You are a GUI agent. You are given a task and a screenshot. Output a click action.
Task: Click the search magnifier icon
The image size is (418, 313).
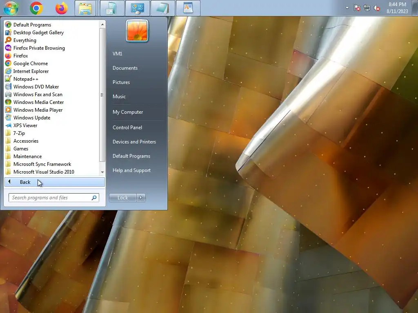click(94, 198)
